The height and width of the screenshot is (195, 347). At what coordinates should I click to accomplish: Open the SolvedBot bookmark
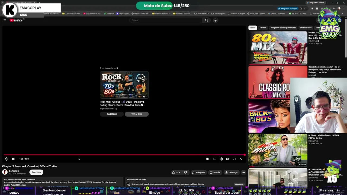(x=109, y=14)
